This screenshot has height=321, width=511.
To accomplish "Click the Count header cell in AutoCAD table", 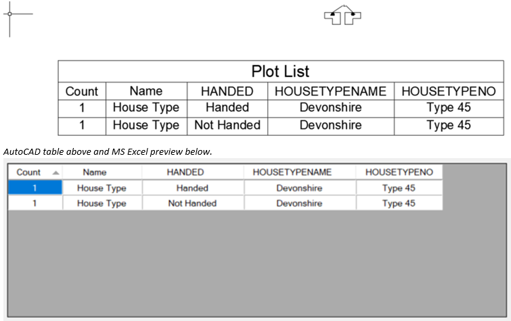I will (82, 91).
